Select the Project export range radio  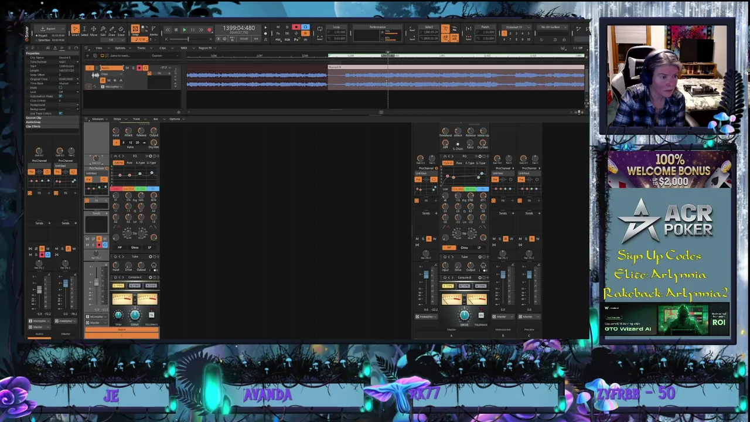36,36
